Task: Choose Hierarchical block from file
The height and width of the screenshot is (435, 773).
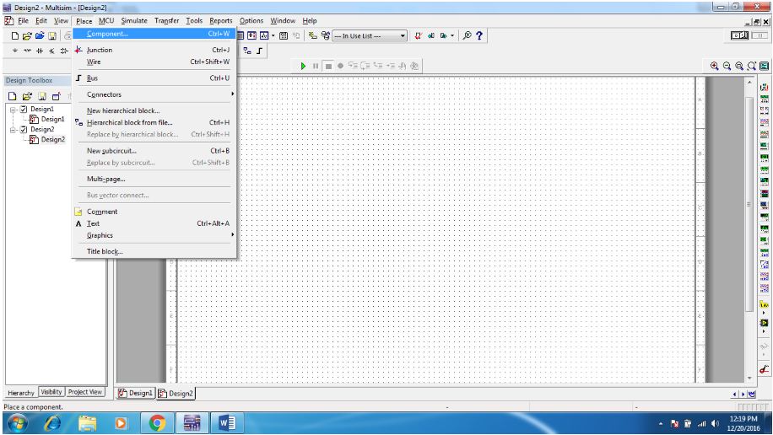Action: [x=154, y=123]
